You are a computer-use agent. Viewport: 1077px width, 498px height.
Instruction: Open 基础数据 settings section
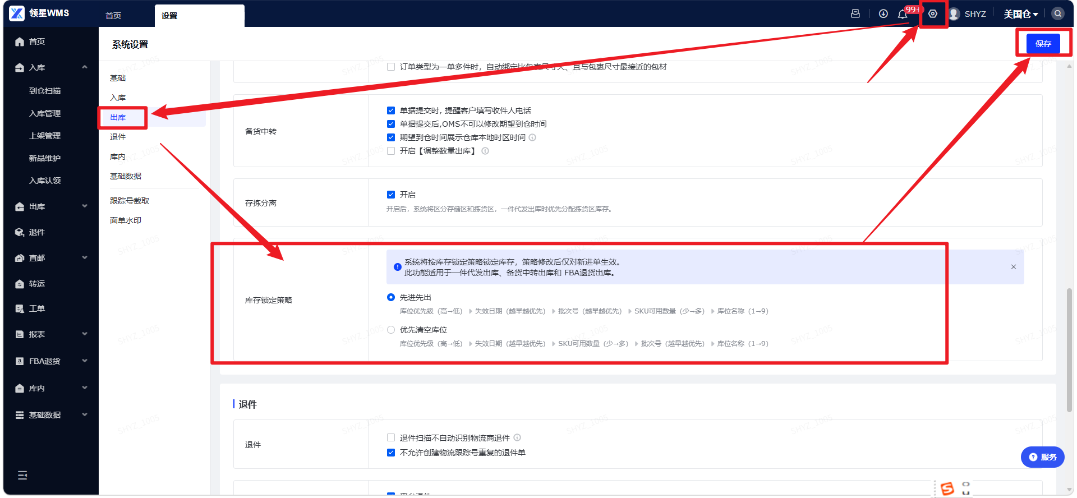point(126,176)
